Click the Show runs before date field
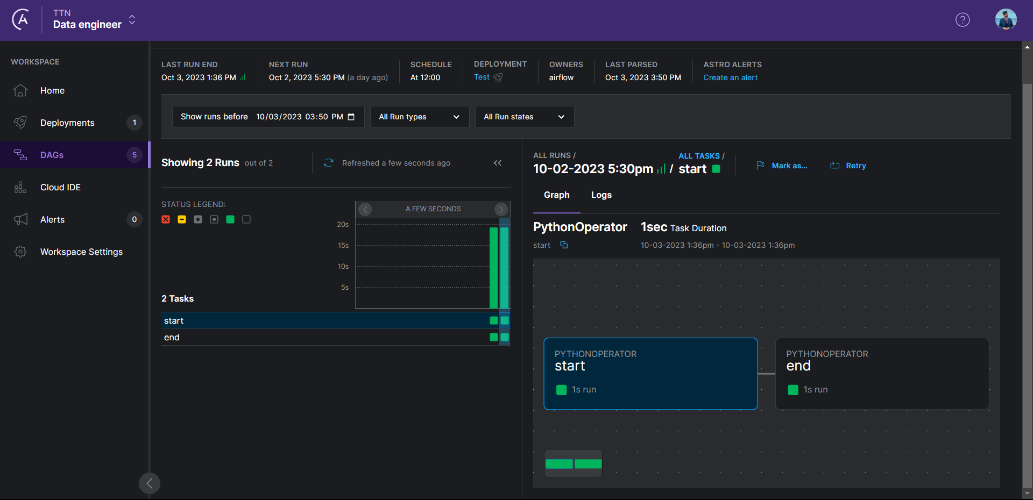This screenshot has height=500, width=1033. pos(268,117)
